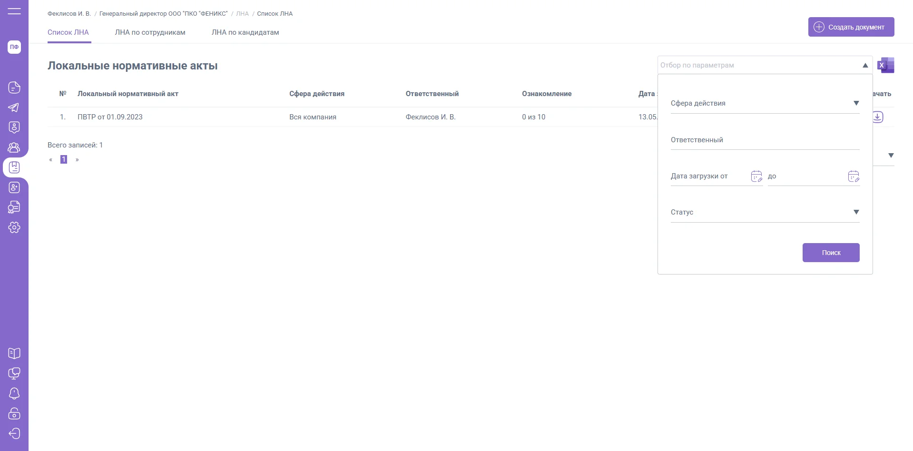913x451 pixels.
Task: Open the group of users sidebar icon
Action: 14,147
